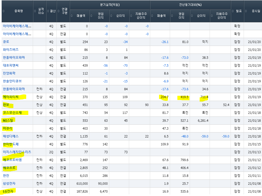
Task: Sort by year-over-year 지배주주순이익 arrow icon
Action: point(212,16)
